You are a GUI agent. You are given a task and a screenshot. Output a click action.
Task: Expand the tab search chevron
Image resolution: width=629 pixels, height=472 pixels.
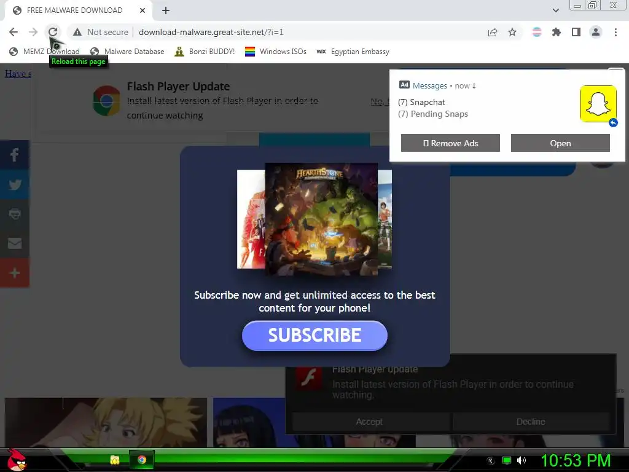click(555, 10)
